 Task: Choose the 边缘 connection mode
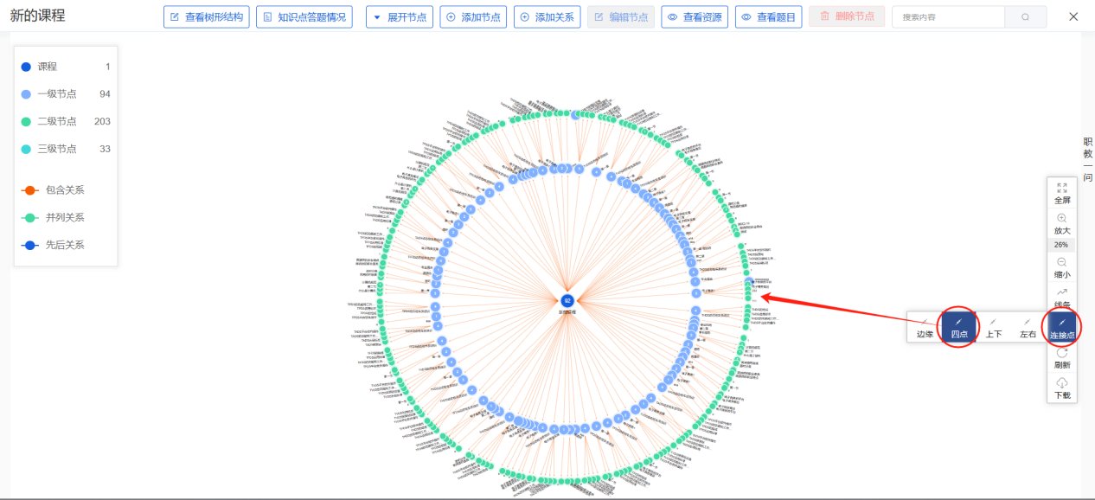(x=925, y=326)
